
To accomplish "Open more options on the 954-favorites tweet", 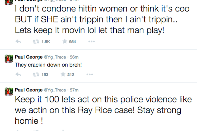I will coord(91,41).
